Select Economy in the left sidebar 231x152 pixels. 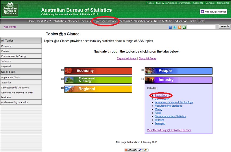click(21, 46)
